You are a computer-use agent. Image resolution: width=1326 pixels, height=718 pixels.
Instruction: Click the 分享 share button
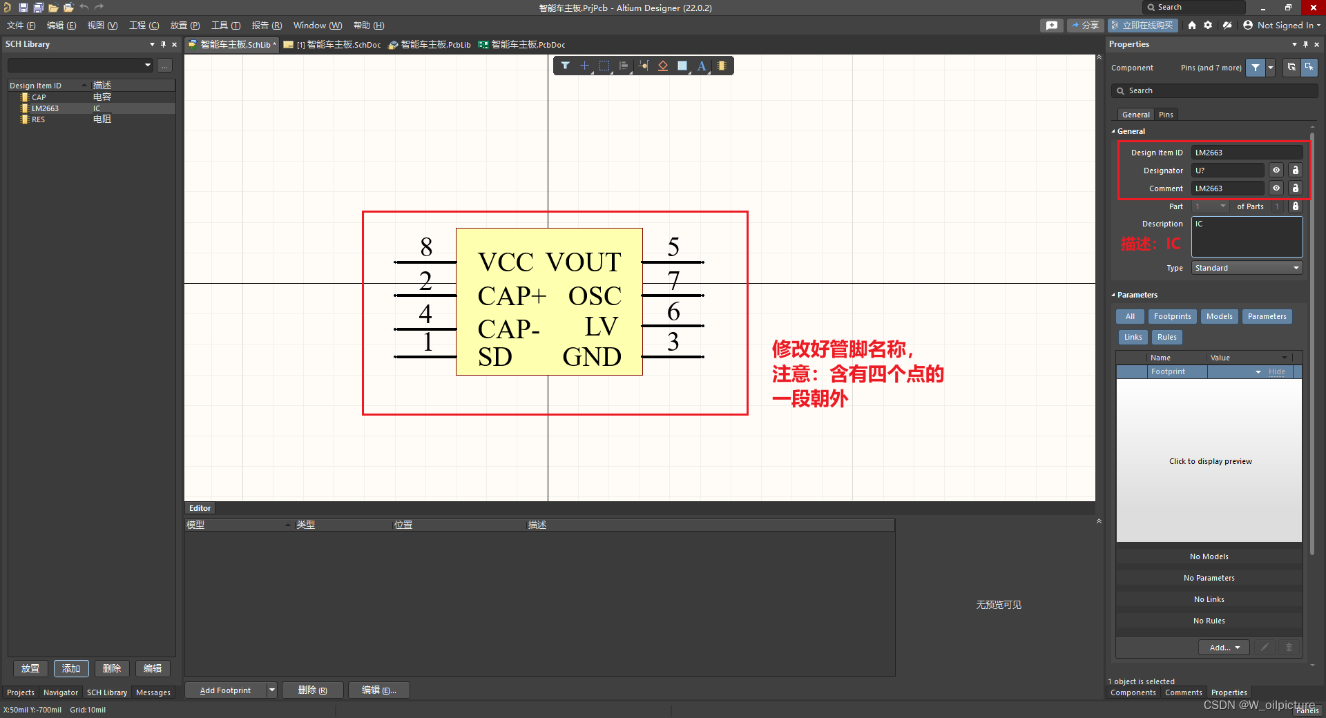point(1085,26)
